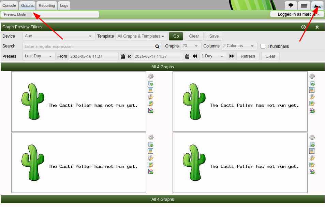Click Clear button next to Go
325x207 pixels.
pos(194,36)
